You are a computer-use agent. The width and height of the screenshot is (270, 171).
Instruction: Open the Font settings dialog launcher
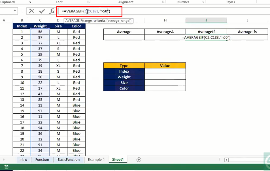88,2
